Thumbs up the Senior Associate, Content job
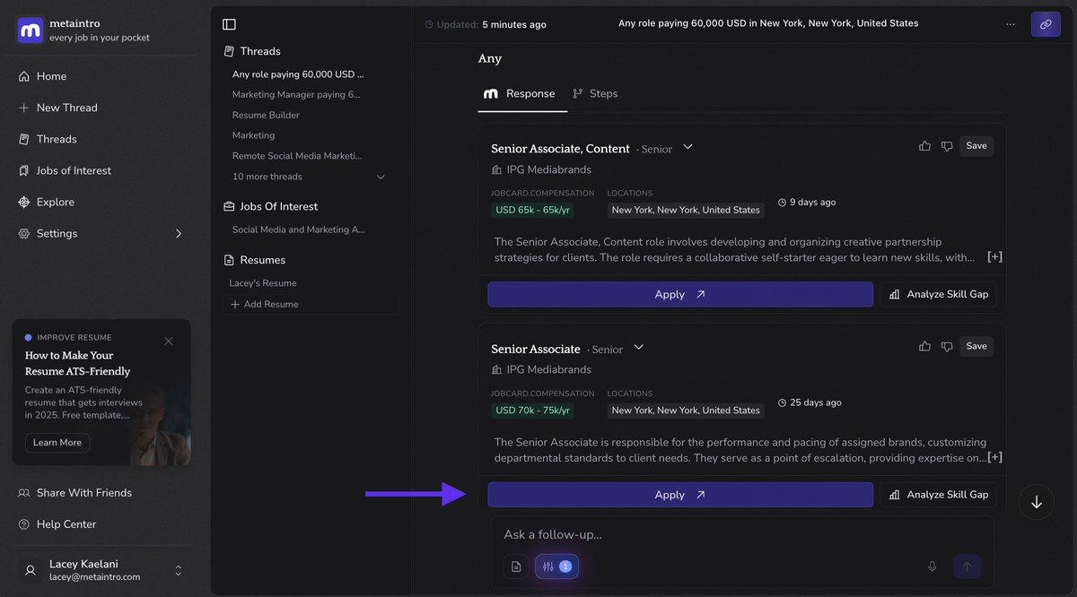Screen dimensions: 1077x597 tap(924, 146)
